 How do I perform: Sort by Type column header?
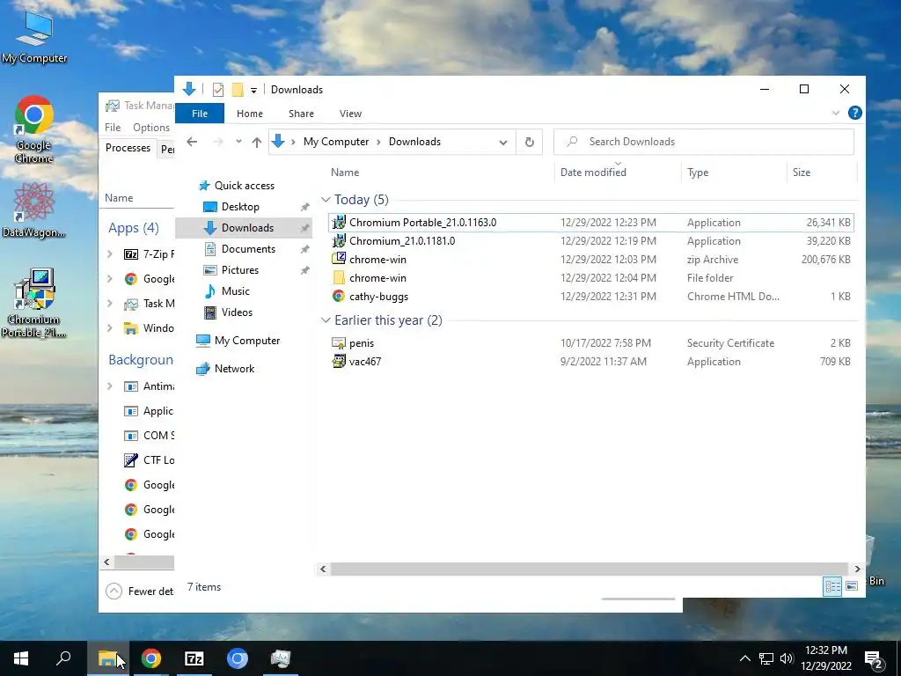(698, 172)
